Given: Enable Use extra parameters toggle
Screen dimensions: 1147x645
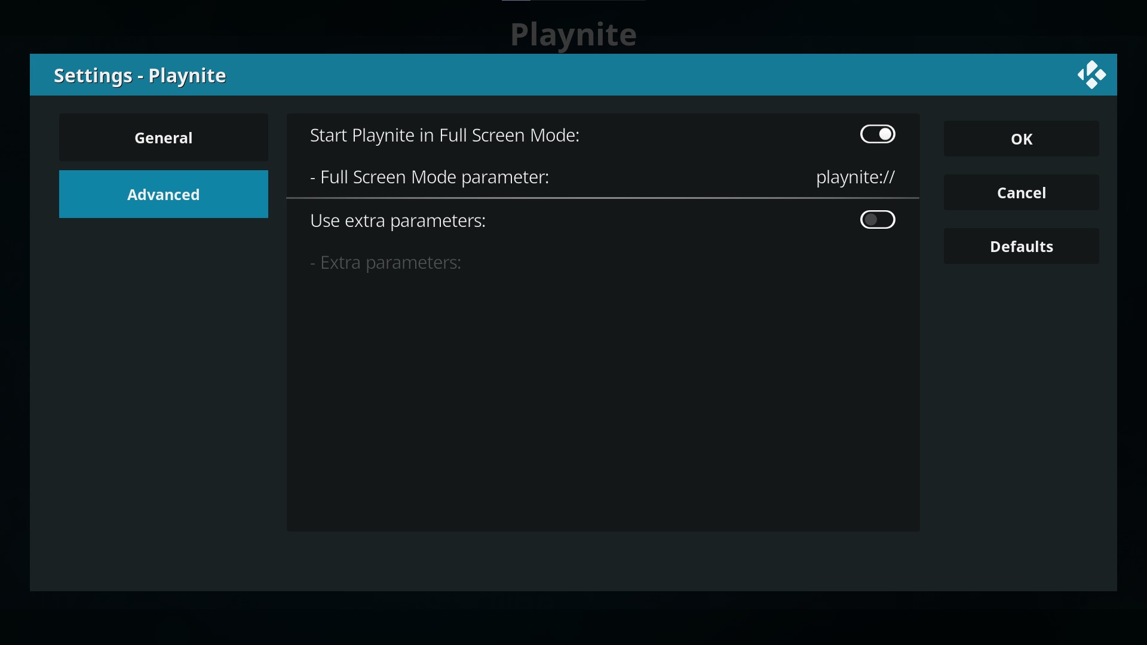Looking at the screenshot, I should pos(878,219).
